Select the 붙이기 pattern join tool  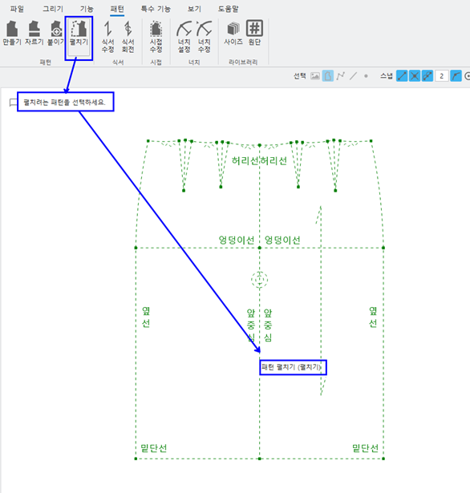coord(55,33)
